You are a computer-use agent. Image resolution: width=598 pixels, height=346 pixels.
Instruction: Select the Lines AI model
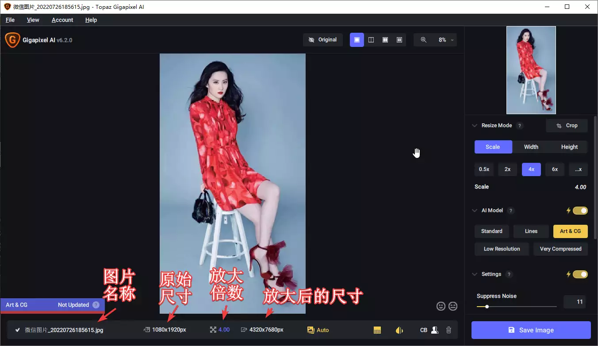click(x=531, y=231)
